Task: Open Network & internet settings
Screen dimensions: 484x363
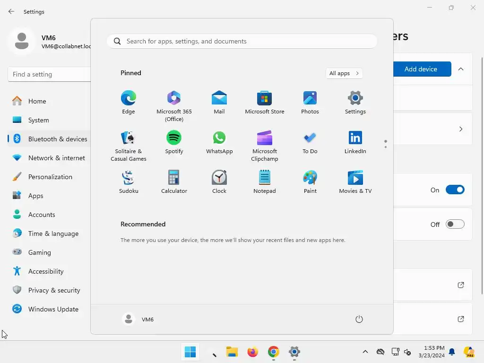Action: (x=49, y=158)
